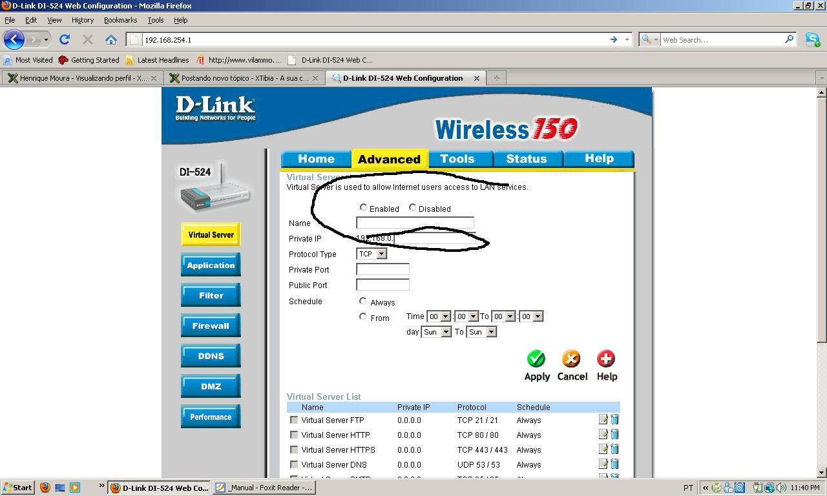The width and height of the screenshot is (827, 496).
Task: Edit the Virtual Server FTP entry
Action: pos(603,419)
